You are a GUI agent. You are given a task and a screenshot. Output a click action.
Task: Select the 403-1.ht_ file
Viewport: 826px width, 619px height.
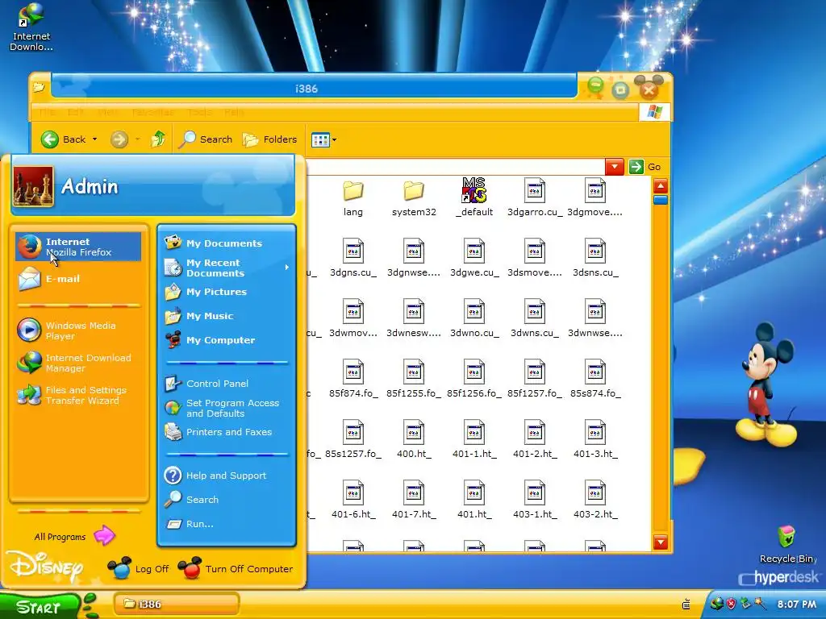tap(535, 500)
